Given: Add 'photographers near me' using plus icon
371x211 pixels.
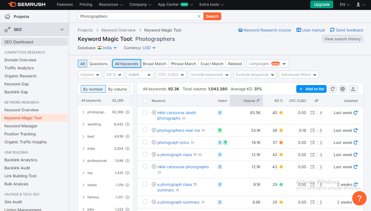Looking at the screenshot, I should (154, 130).
